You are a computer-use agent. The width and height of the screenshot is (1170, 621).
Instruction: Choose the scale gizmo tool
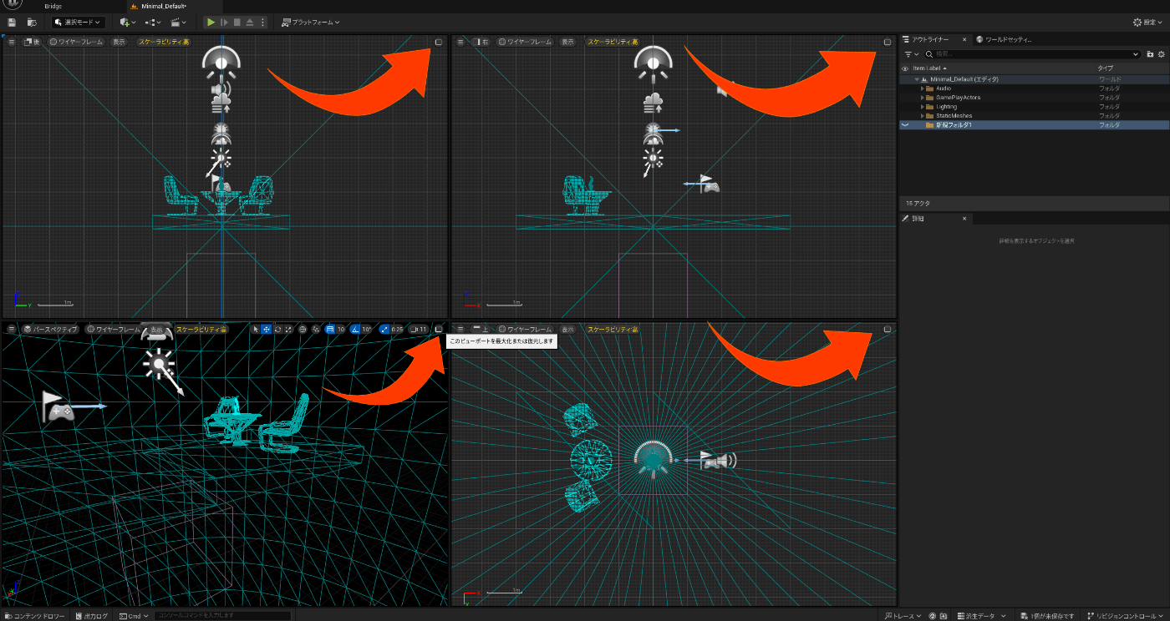pos(288,330)
